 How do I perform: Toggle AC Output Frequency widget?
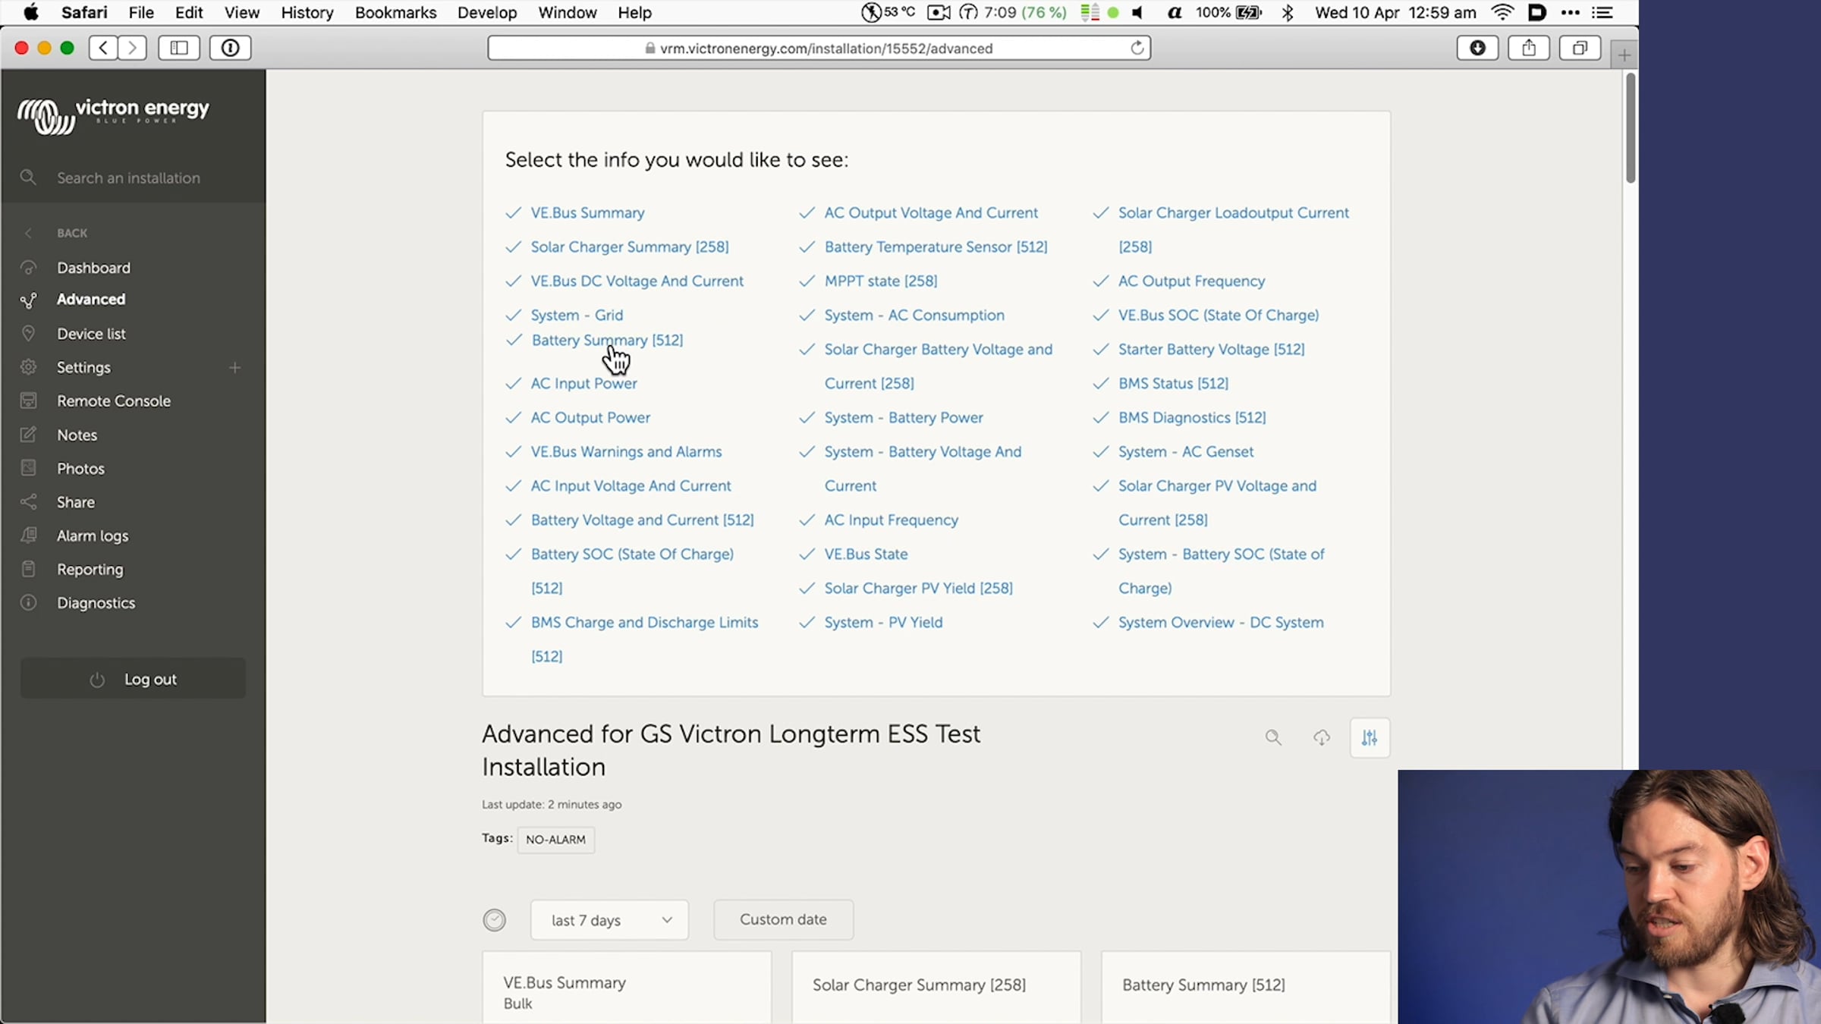point(1191,281)
